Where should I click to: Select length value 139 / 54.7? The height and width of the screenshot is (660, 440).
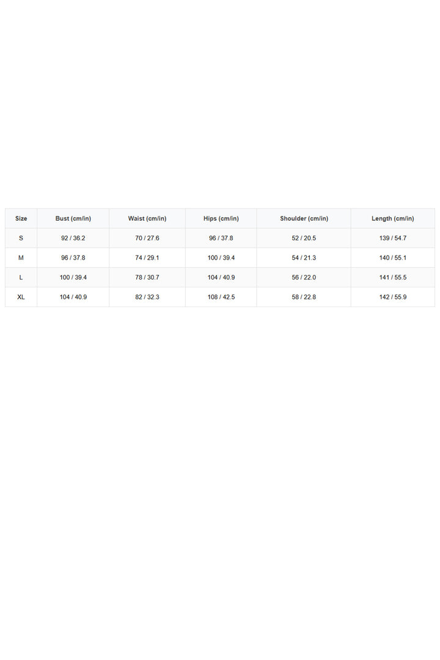[x=393, y=238]
